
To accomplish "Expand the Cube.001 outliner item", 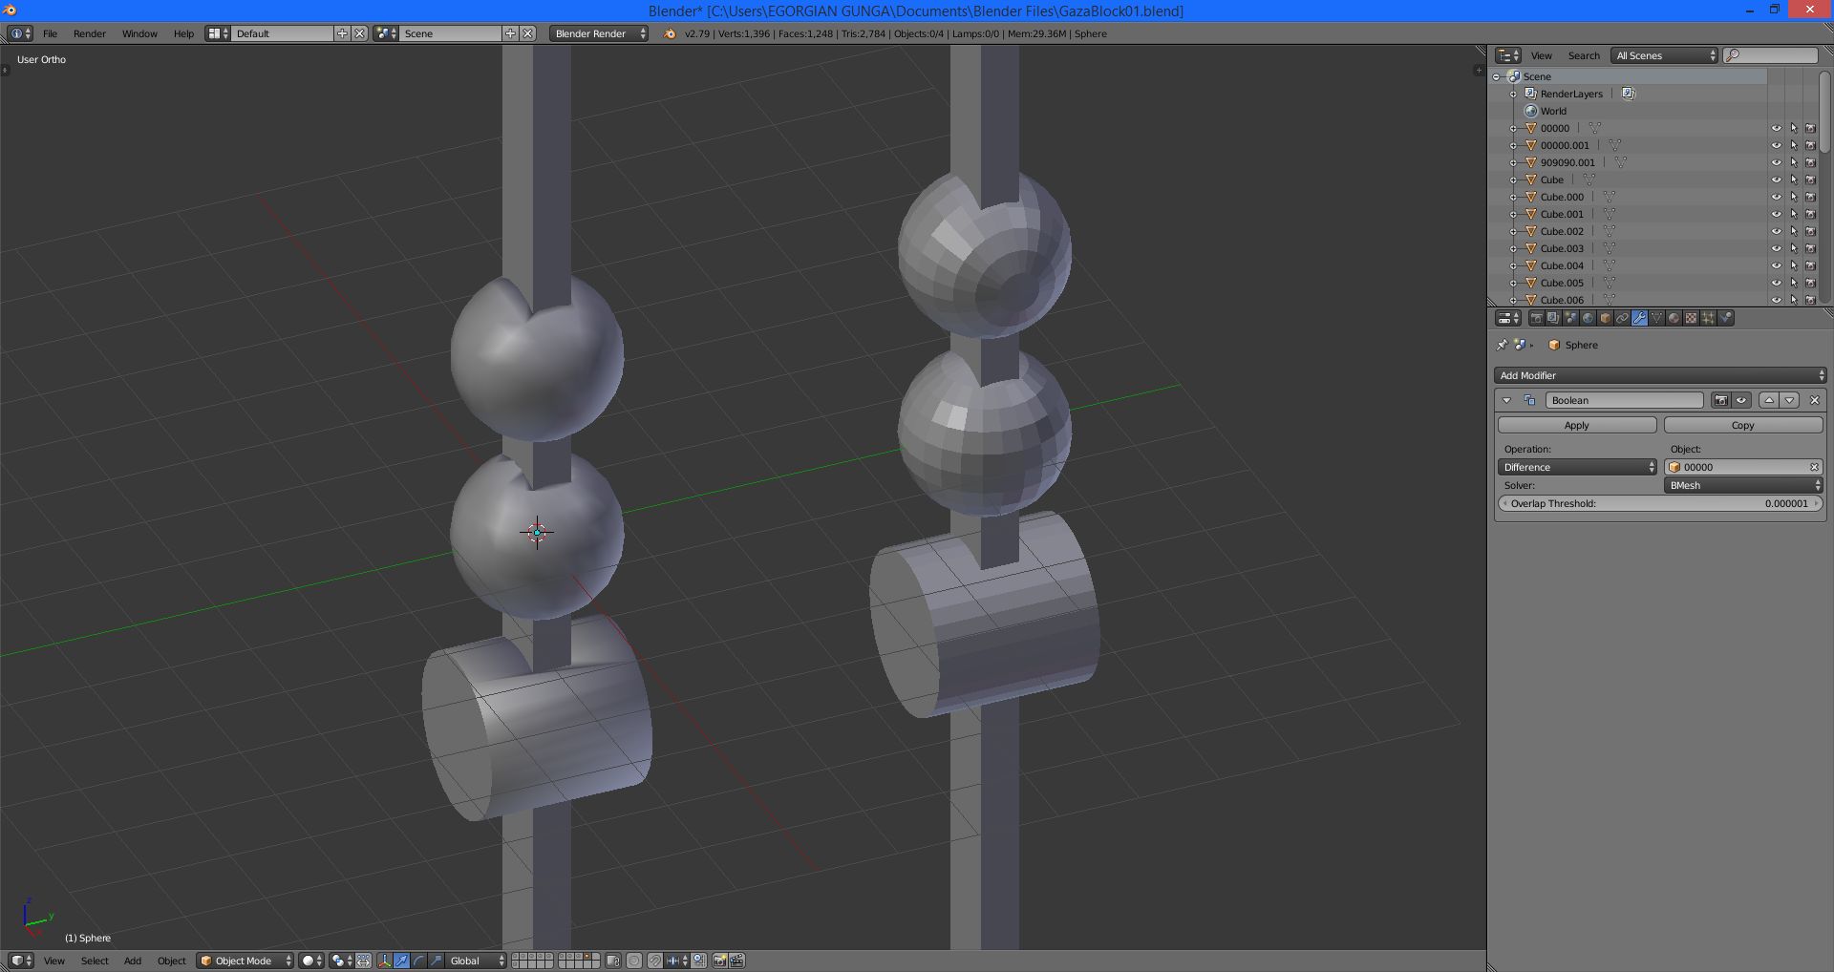I will coord(1513,214).
